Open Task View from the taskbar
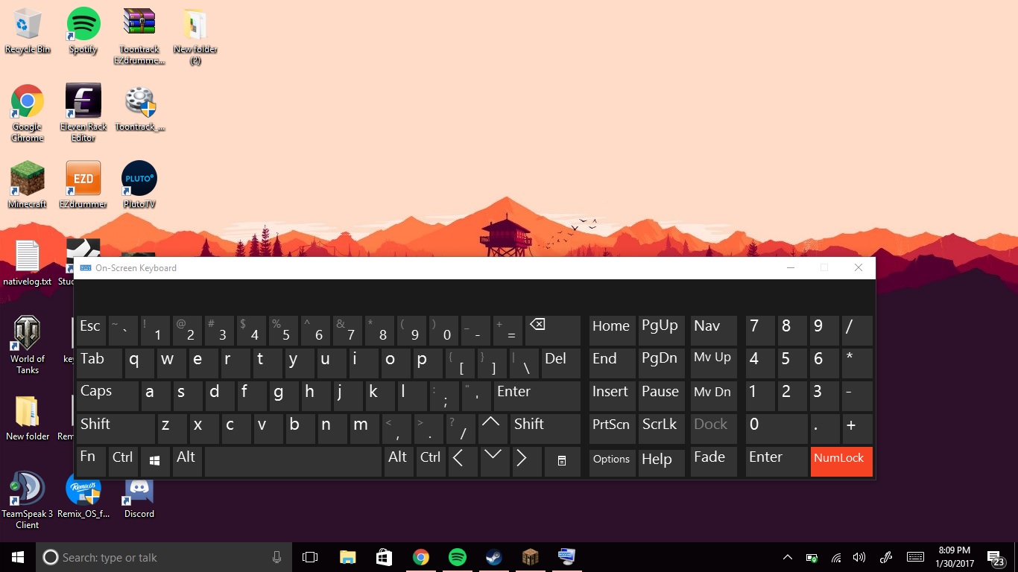This screenshot has width=1018, height=572. [x=310, y=557]
